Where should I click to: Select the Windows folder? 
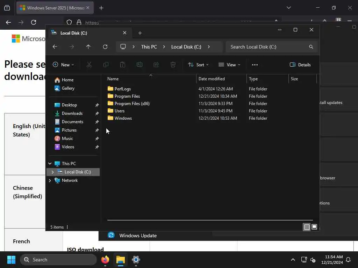click(120, 118)
